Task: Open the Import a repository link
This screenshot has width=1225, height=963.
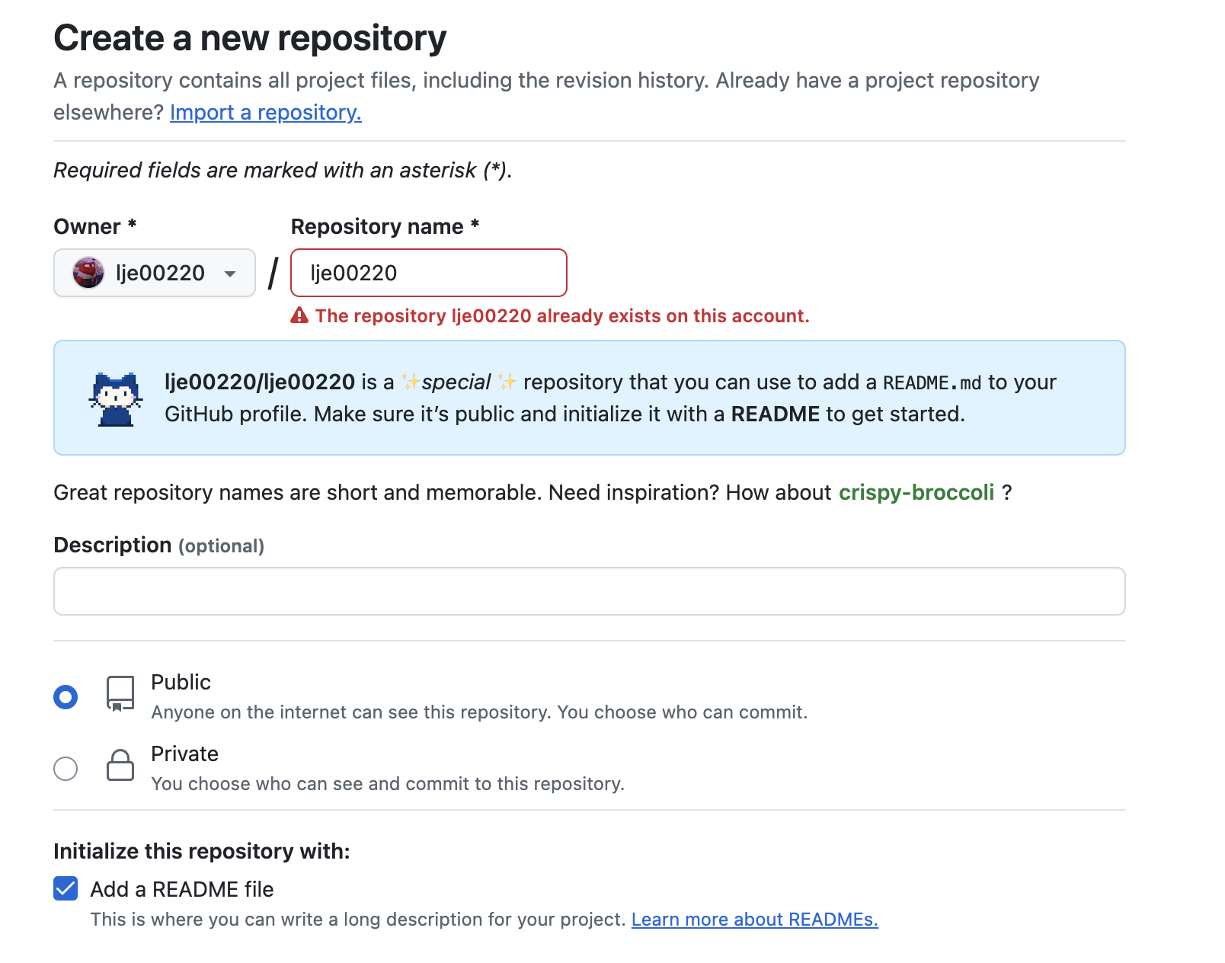Action: click(x=265, y=112)
